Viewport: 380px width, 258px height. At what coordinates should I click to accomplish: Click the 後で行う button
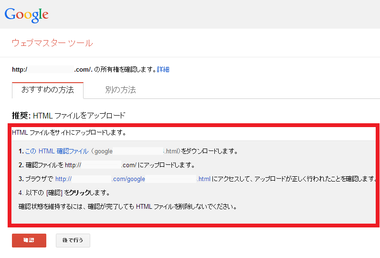(73, 240)
